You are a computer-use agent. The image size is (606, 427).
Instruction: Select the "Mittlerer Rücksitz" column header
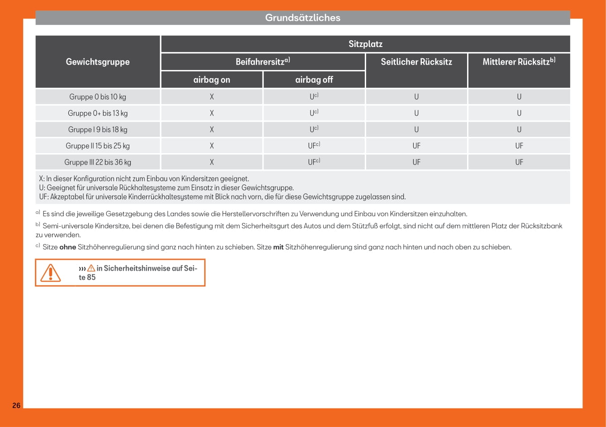click(x=519, y=62)
